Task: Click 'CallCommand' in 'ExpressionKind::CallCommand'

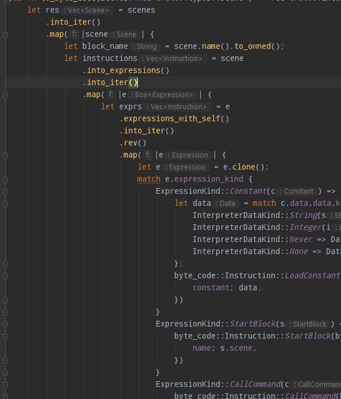Action: click(255, 384)
